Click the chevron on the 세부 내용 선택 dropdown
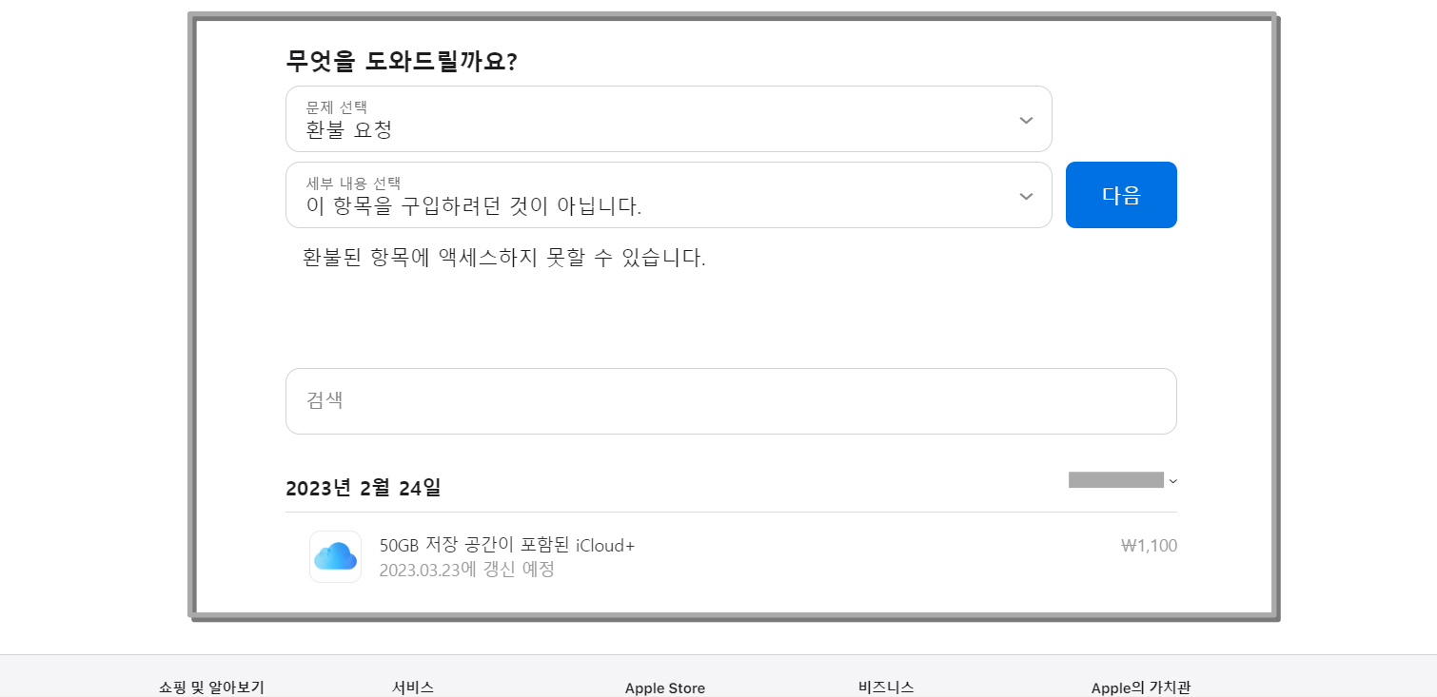Image resolution: width=1437 pixels, height=697 pixels. (x=1026, y=196)
